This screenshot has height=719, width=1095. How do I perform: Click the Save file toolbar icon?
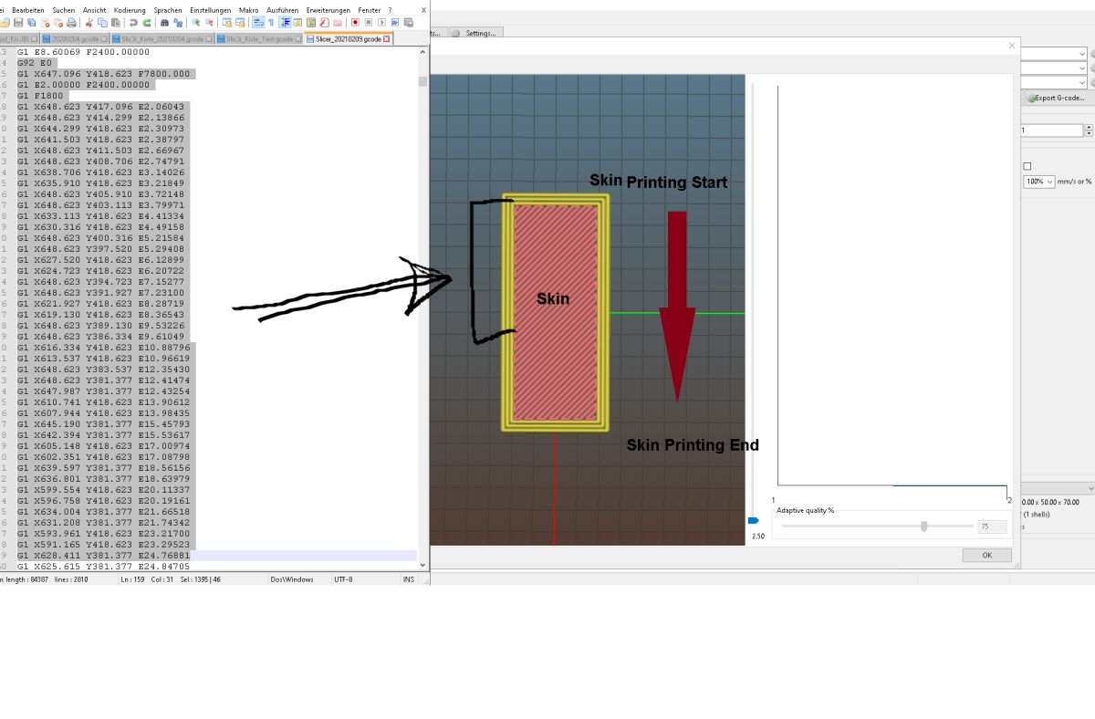18,22
